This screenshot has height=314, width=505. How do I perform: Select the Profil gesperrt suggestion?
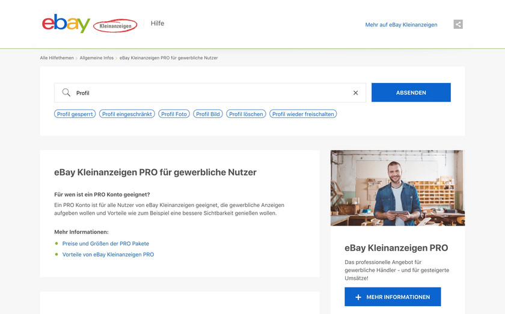click(x=75, y=114)
